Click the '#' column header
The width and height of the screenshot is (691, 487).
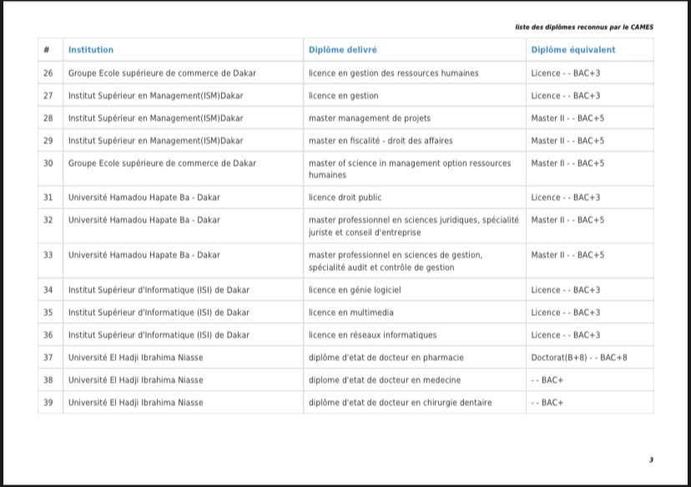[48, 50]
